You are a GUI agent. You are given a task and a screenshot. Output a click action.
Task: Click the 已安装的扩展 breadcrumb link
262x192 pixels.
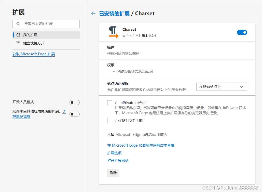[114, 14]
